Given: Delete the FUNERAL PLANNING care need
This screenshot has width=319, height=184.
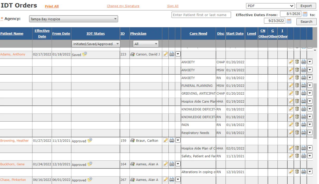Looking at the screenshot, I should tap(297, 85).
